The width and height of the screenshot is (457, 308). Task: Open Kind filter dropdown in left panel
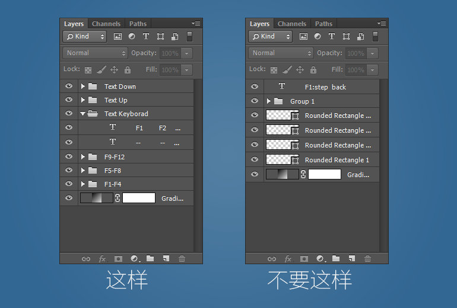pos(84,36)
